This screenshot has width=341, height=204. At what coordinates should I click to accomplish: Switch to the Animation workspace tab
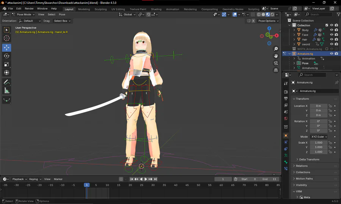click(172, 9)
